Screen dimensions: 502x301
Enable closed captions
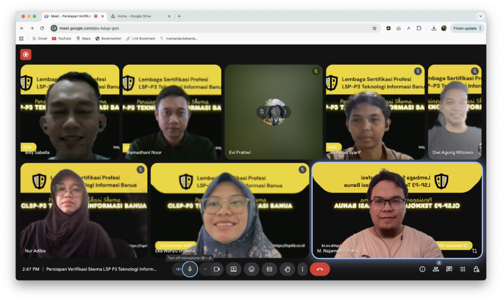coord(269,269)
